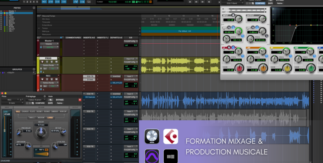Toggle the HMF band in-circuit button
Image resolution: width=323 pixels, height=163 pixels.
tap(314, 56)
